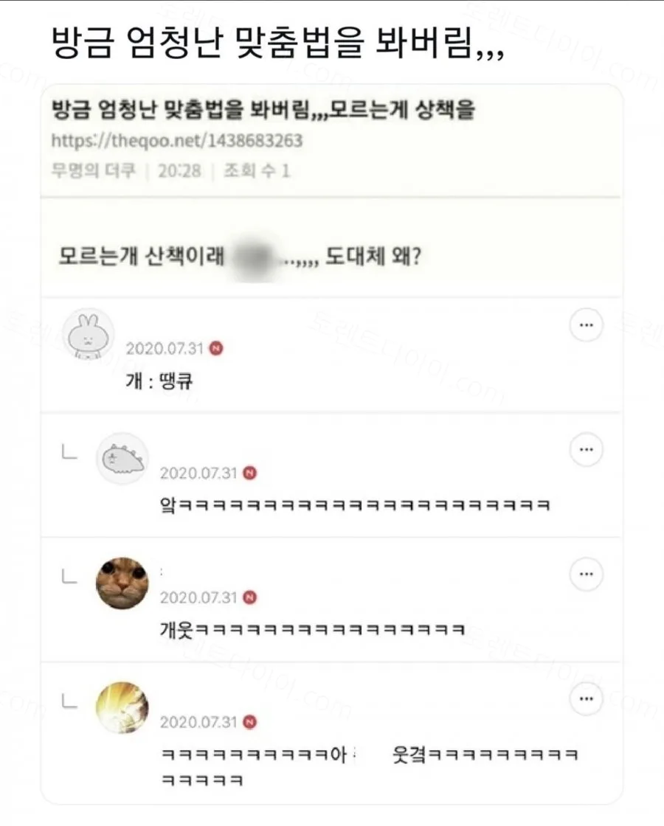
Task: Click the red N badge on the first comment
Action: pyautogui.click(x=216, y=348)
